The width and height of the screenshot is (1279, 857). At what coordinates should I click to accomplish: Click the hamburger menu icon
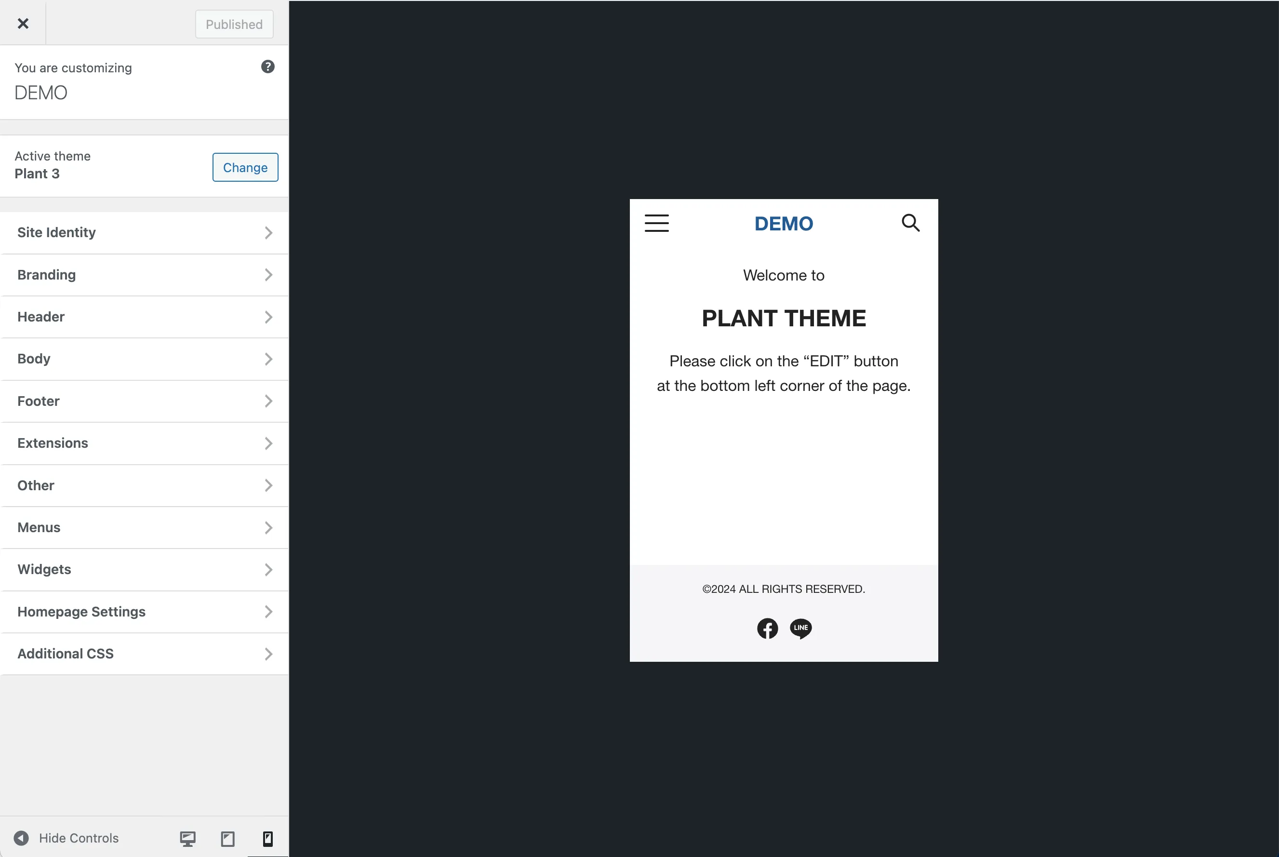(x=658, y=223)
